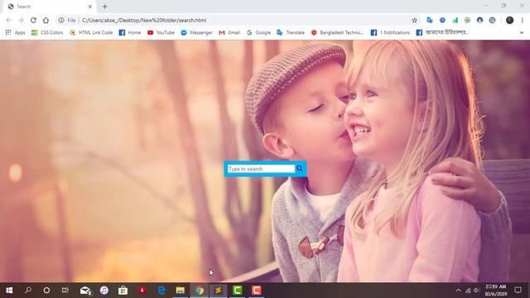Open the YouTube bookmark
The width and height of the screenshot is (530, 298).
[161, 32]
